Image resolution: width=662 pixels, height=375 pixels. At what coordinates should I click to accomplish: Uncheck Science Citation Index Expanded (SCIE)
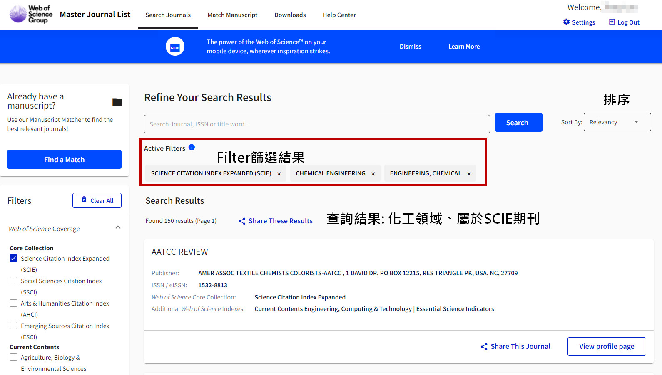13,258
